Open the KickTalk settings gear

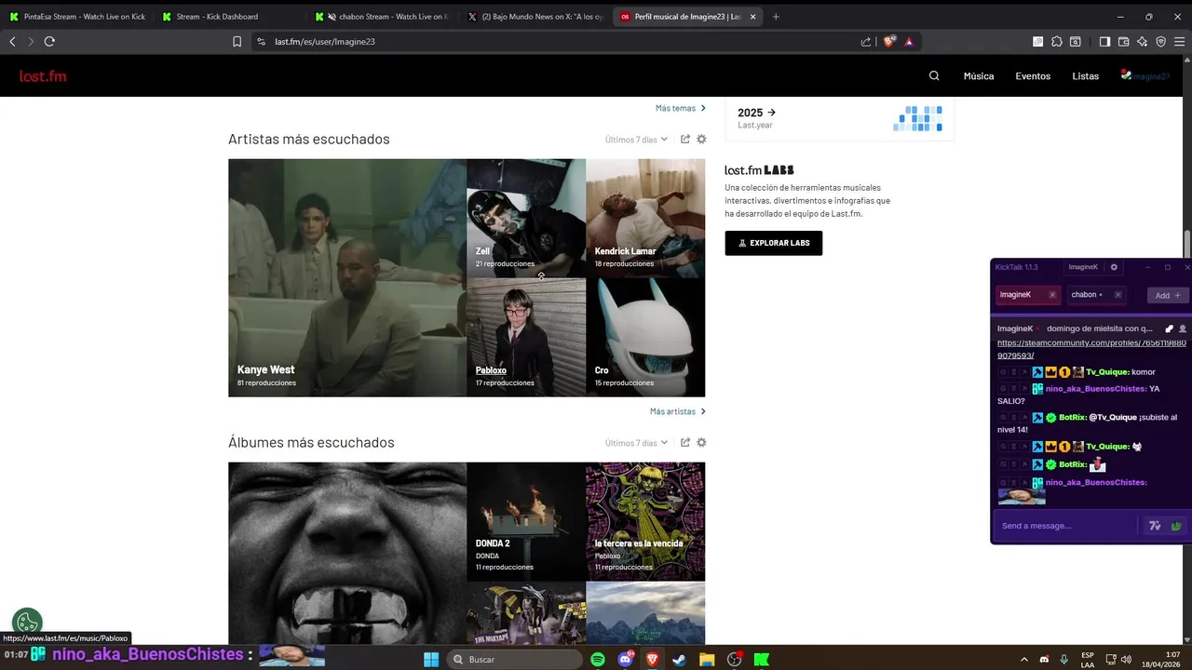(x=1114, y=267)
